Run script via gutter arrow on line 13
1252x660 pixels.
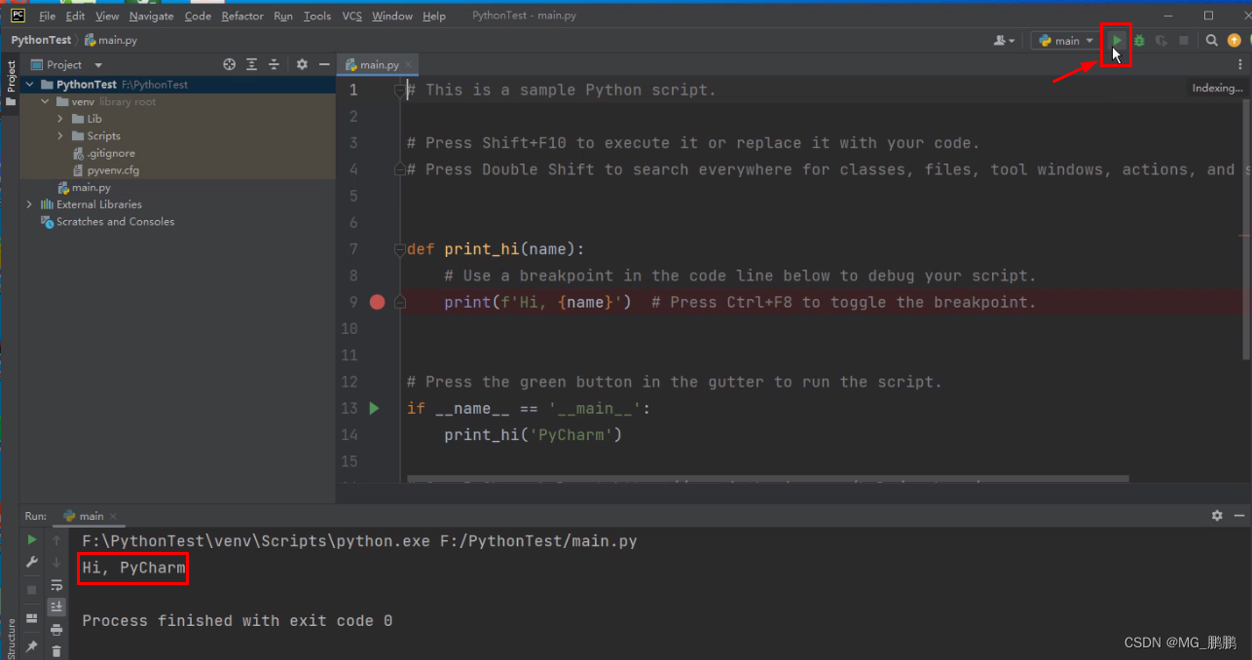click(x=375, y=408)
